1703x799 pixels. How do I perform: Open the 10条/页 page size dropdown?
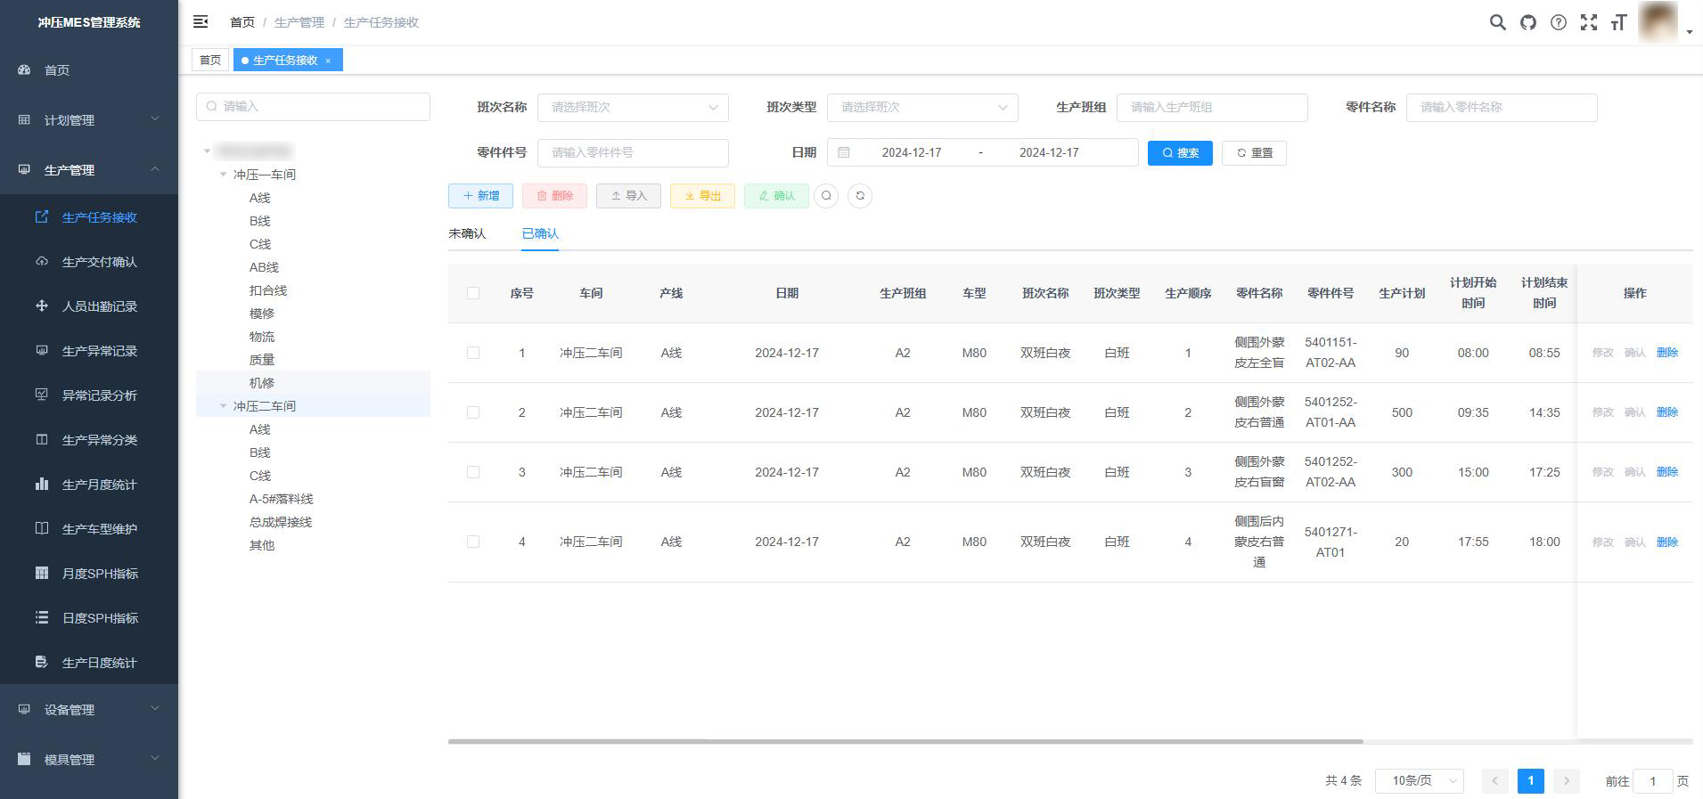tap(1419, 781)
